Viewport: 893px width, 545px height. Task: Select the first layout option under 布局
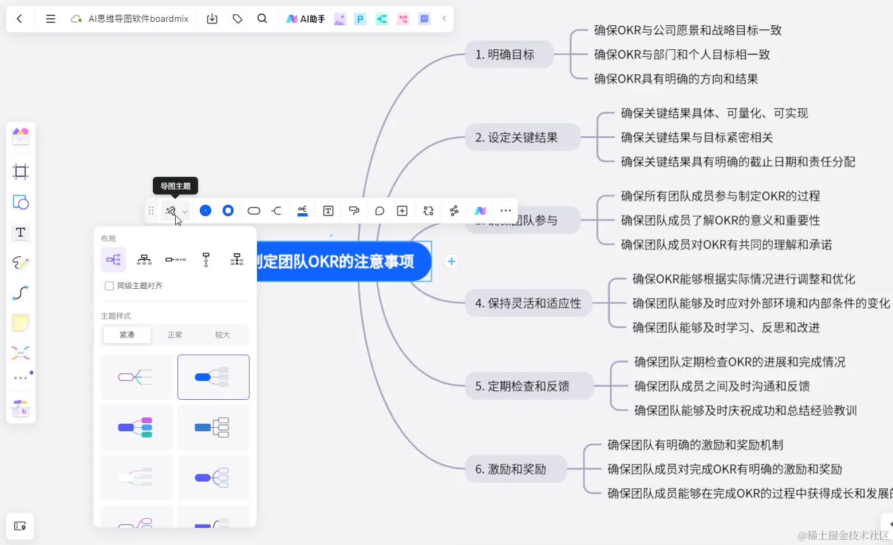113,259
